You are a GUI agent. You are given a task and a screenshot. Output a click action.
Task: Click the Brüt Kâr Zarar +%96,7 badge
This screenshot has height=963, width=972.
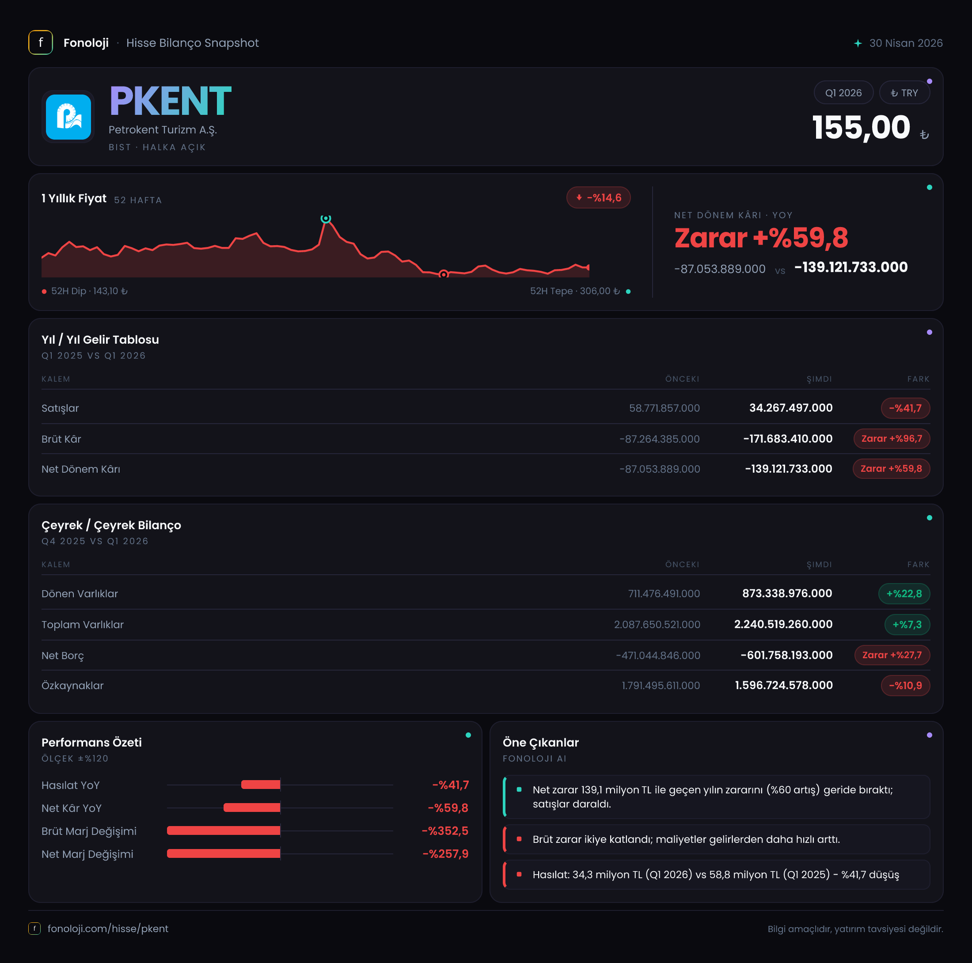[x=892, y=439]
